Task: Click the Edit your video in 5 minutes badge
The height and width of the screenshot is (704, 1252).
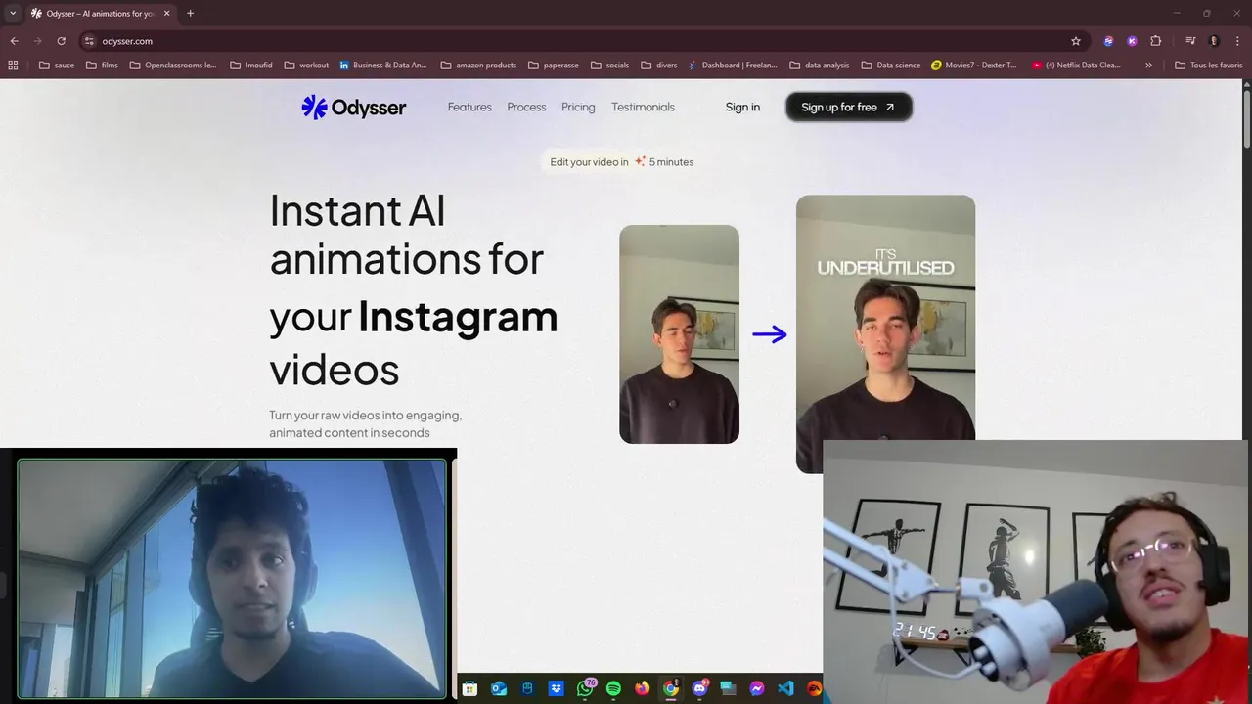Action: (x=621, y=162)
